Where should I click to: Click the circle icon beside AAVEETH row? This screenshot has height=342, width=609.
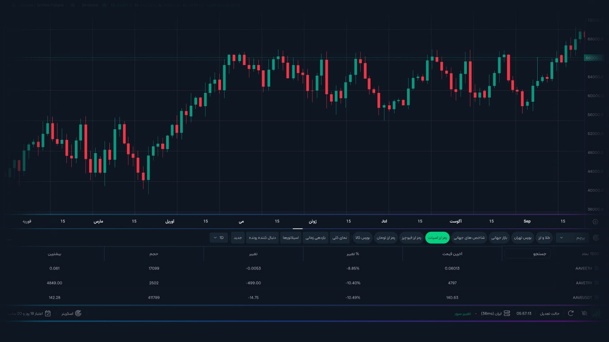pyautogui.click(x=596, y=268)
